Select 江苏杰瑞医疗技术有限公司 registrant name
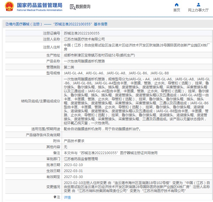213x202 pixels. [x=84, y=39]
